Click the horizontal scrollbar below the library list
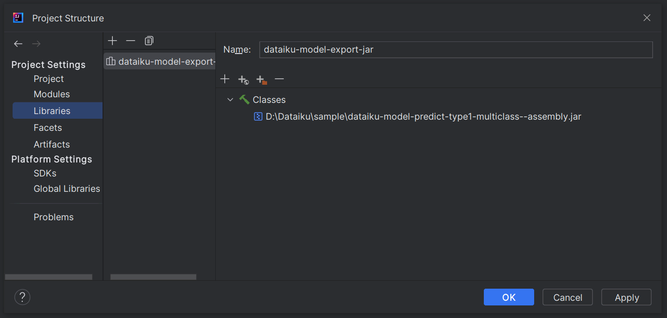The image size is (667, 318). tap(153, 277)
